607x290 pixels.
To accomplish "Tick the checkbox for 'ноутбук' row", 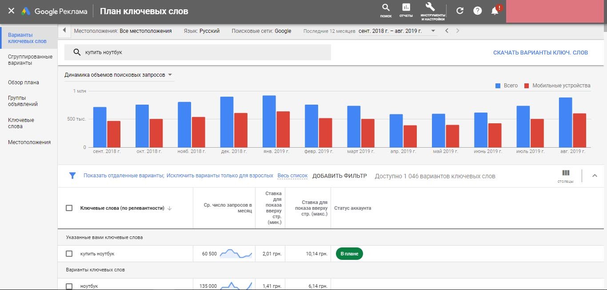I will (x=69, y=286).
